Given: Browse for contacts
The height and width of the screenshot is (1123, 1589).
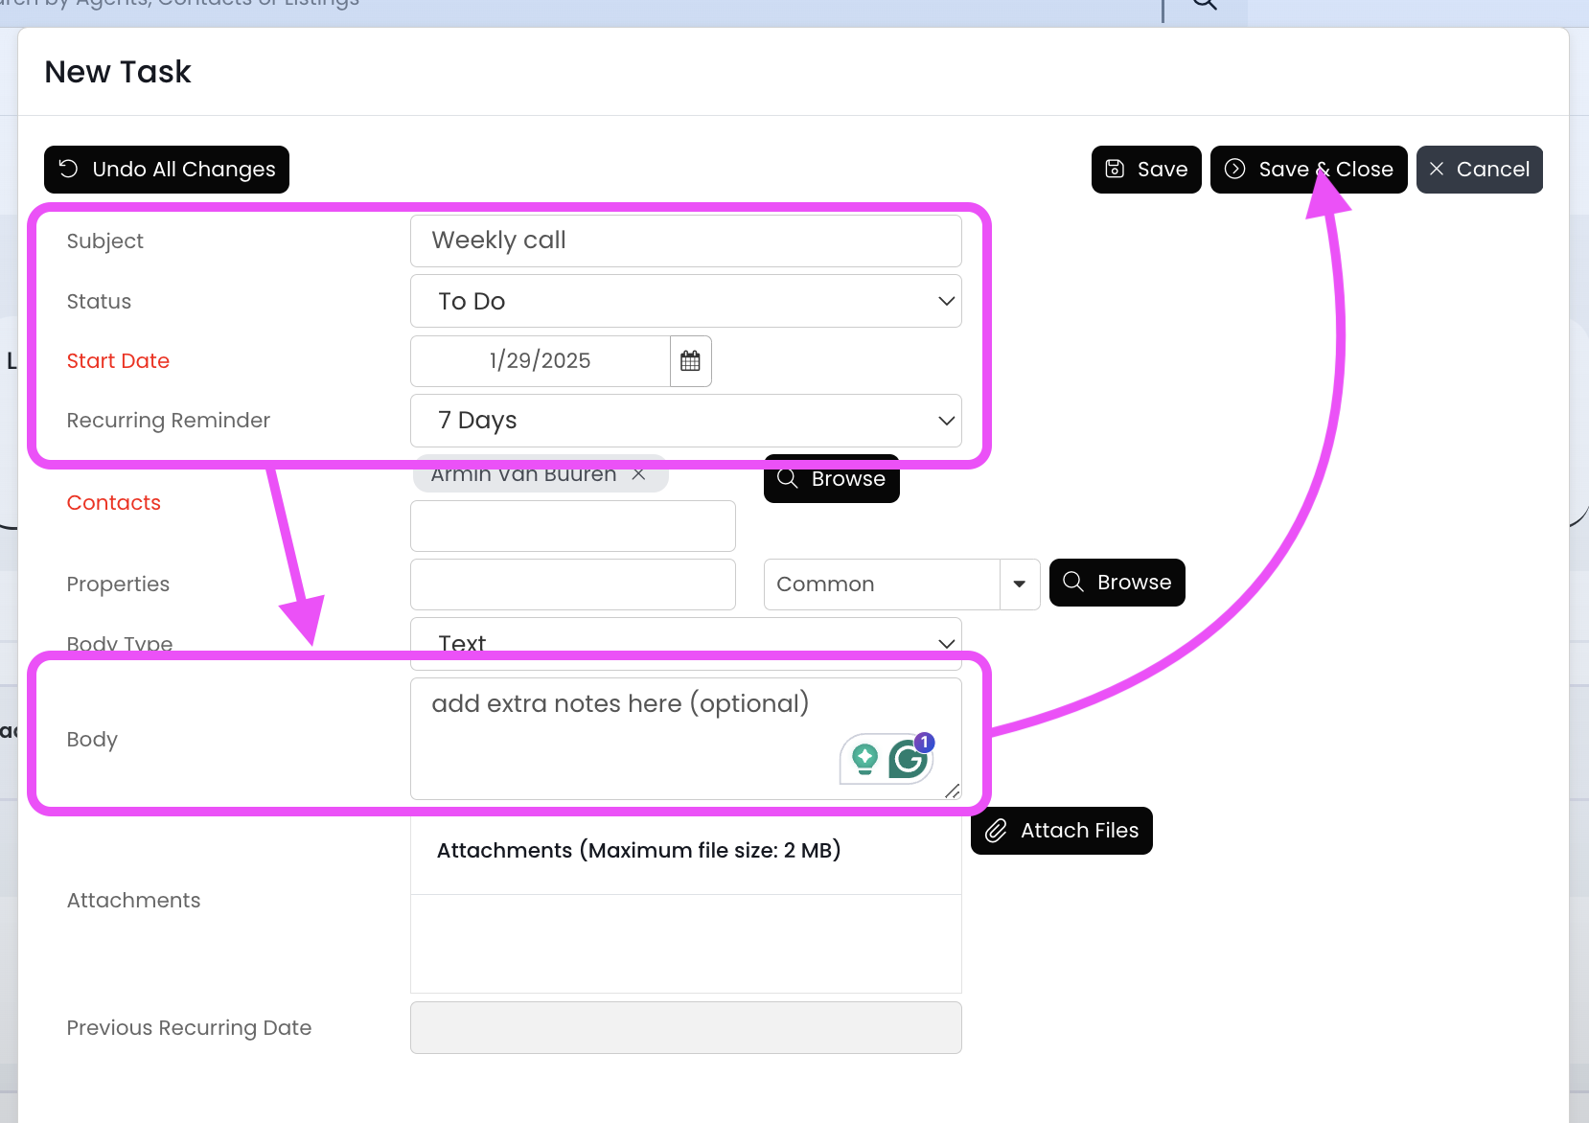Looking at the screenshot, I should click(831, 479).
